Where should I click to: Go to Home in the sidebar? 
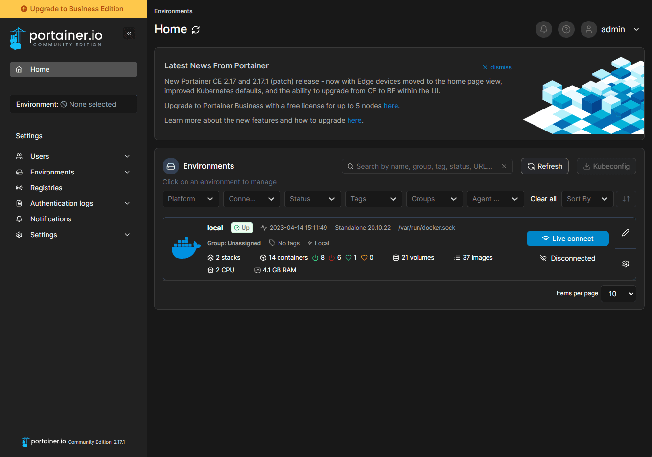coord(73,69)
